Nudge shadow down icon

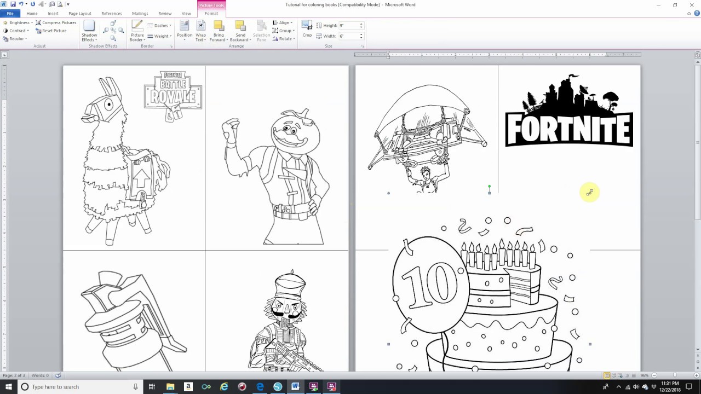tap(113, 38)
